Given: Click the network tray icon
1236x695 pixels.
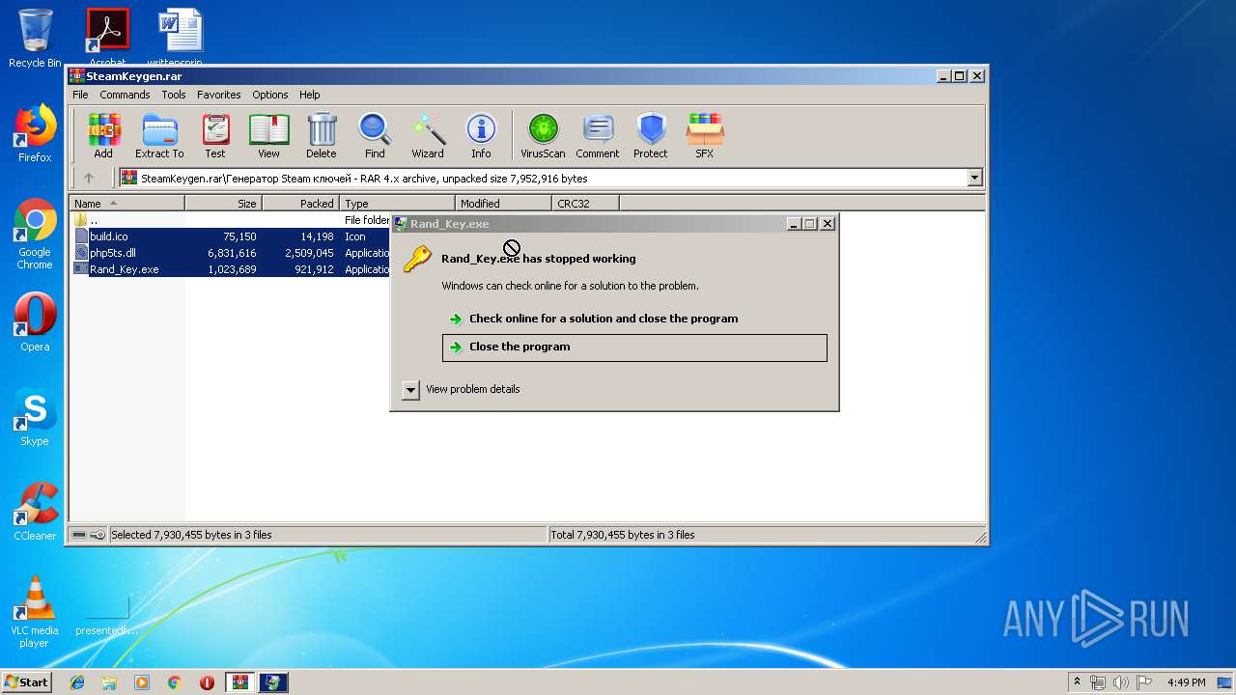Looking at the screenshot, I should pos(1098,682).
